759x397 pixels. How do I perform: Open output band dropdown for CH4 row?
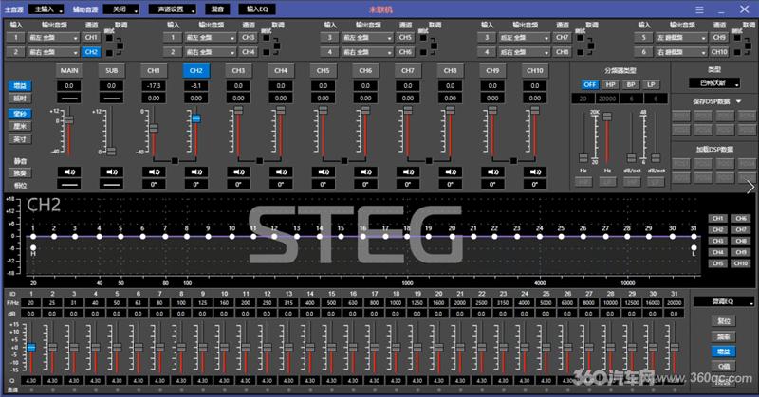210,52
